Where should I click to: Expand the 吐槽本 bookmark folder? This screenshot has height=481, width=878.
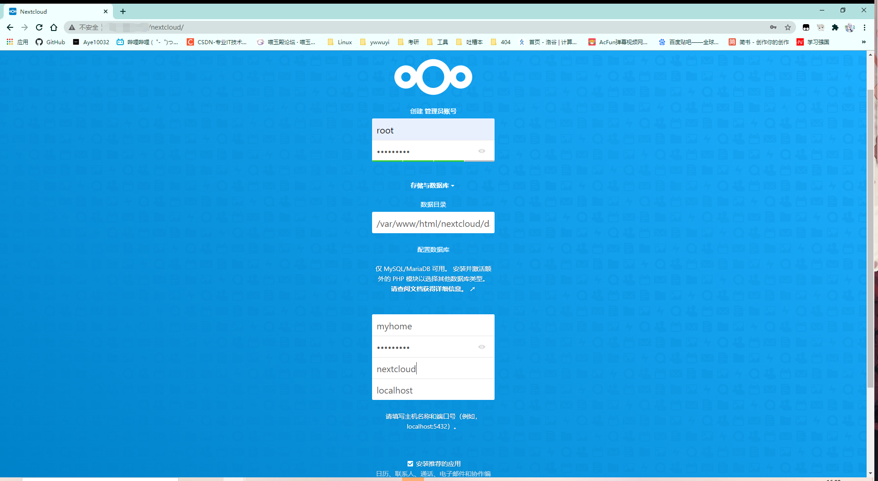click(469, 42)
